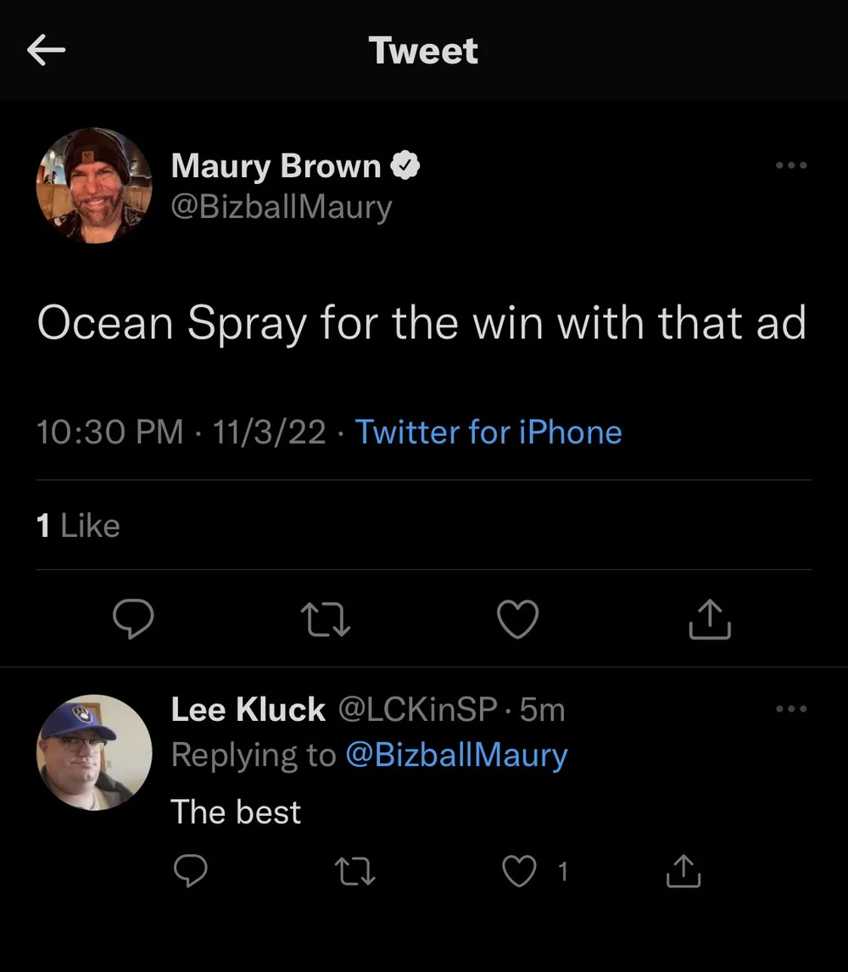Viewport: 848px width, 972px height.
Task: Retweet Lee Kluck's reply
Action: coord(354,871)
